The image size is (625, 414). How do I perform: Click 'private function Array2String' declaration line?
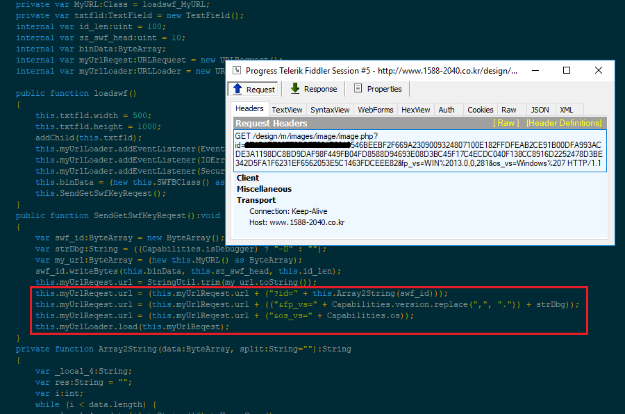click(183, 349)
